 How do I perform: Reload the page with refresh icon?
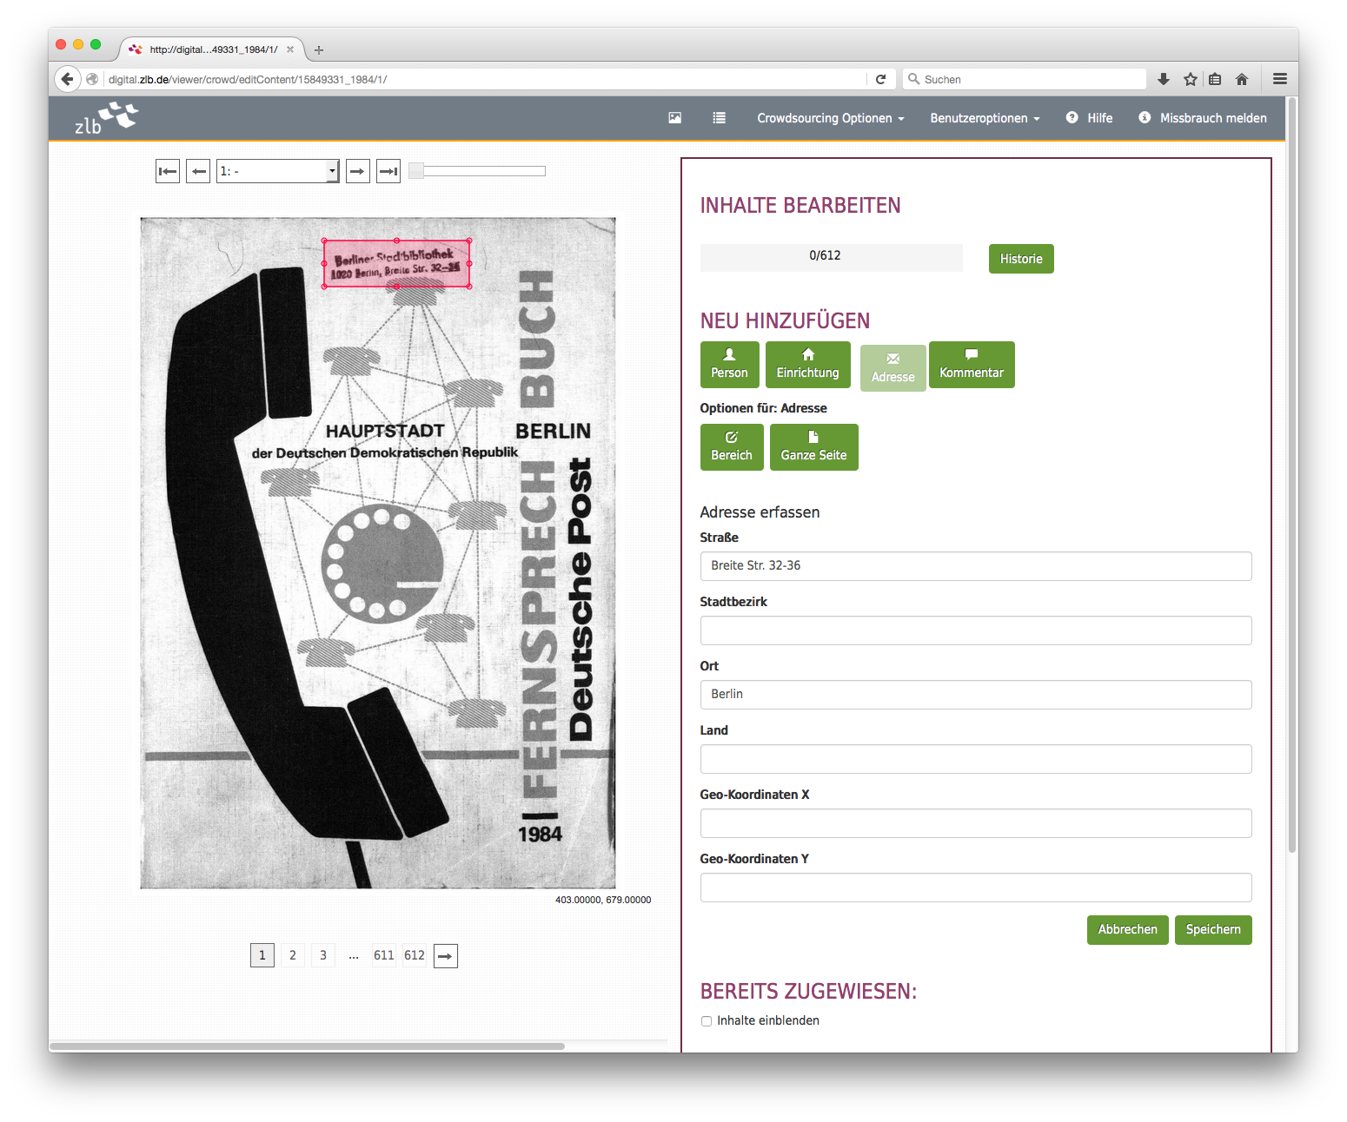880,79
